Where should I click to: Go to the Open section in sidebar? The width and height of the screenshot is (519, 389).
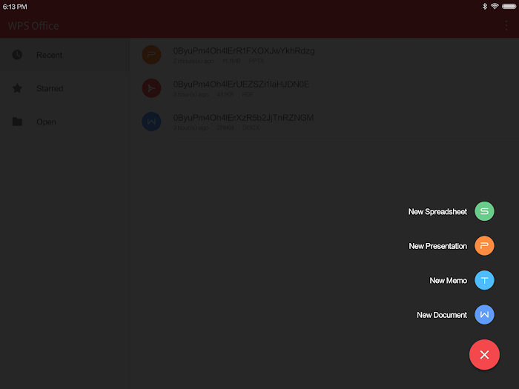[x=46, y=122]
